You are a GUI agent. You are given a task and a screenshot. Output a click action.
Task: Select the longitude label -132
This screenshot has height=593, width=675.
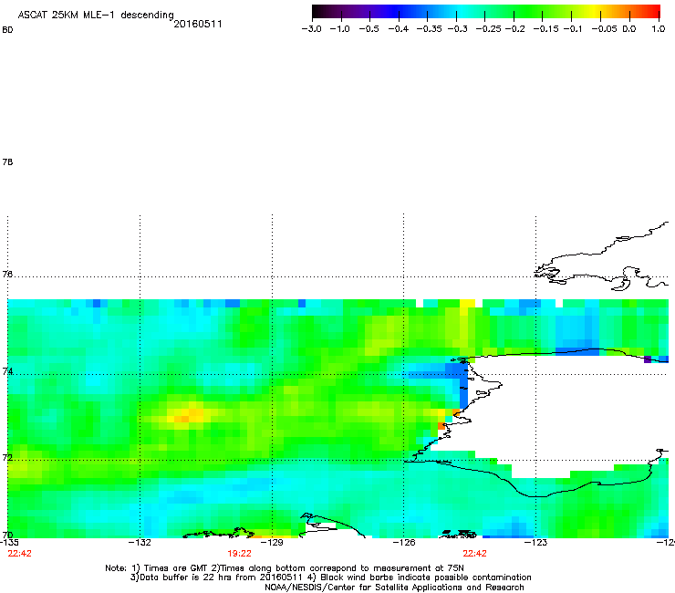coord(140,543)
